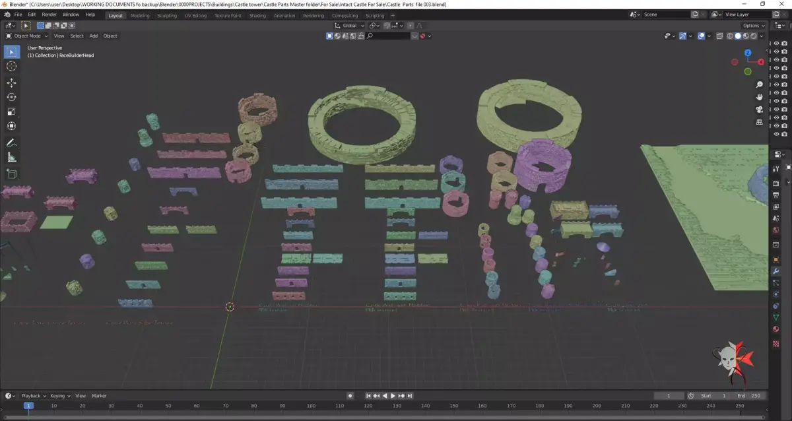Open the Material properties tab
Screen dimensions: 792x421
tap(776, 329)
